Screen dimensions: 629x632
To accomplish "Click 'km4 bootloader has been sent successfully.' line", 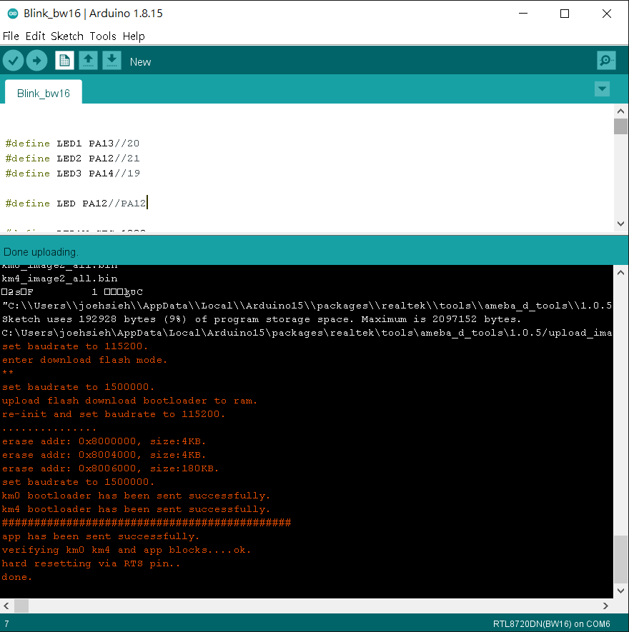I will tap(136, 509).
